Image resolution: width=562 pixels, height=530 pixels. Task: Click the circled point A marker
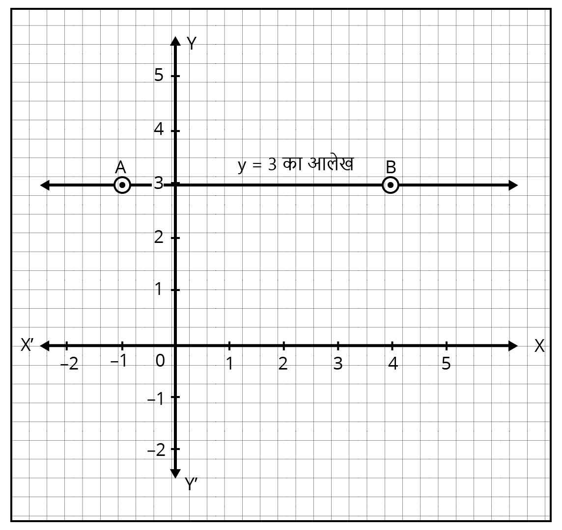(122, 185)
